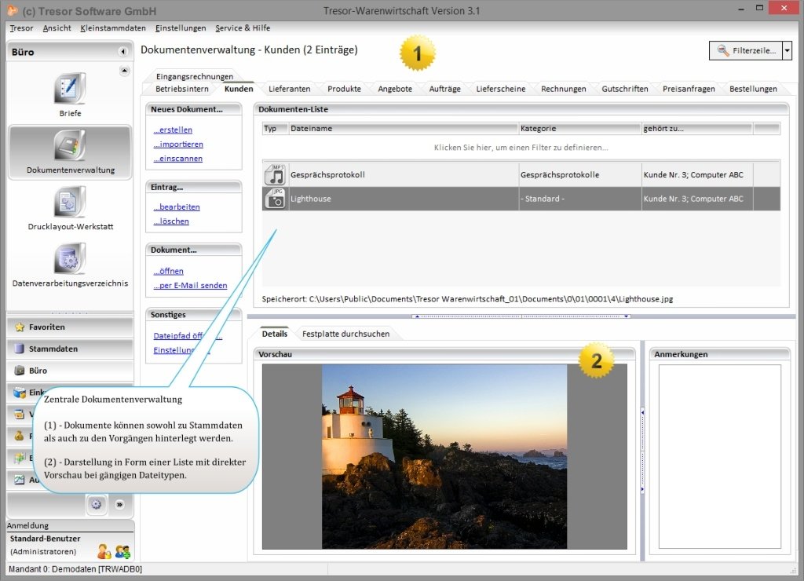
Task: Open the Einstellungen menu
Action: [x=181, y=28]
